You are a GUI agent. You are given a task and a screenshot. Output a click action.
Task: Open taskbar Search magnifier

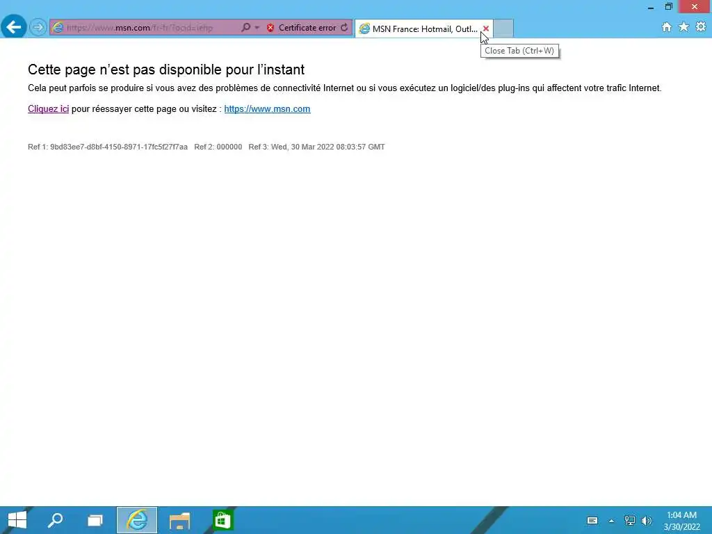tap(56, 520)
